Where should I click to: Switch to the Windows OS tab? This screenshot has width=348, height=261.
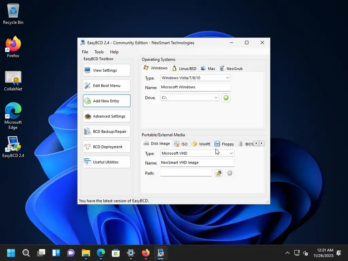tap(156, 68)
